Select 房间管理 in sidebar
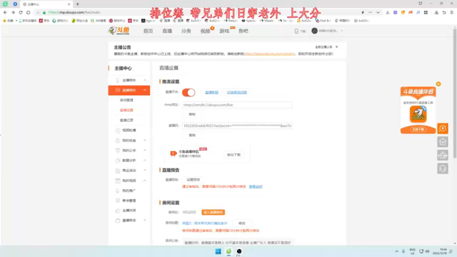The image size is (457, 257). pyautogui.click(x=126, y=101)
